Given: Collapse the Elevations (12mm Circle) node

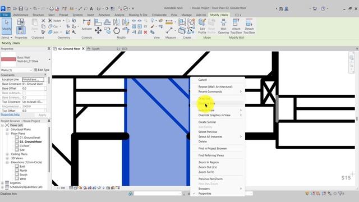Looking at the screenshot, I should tap(7, 162).
